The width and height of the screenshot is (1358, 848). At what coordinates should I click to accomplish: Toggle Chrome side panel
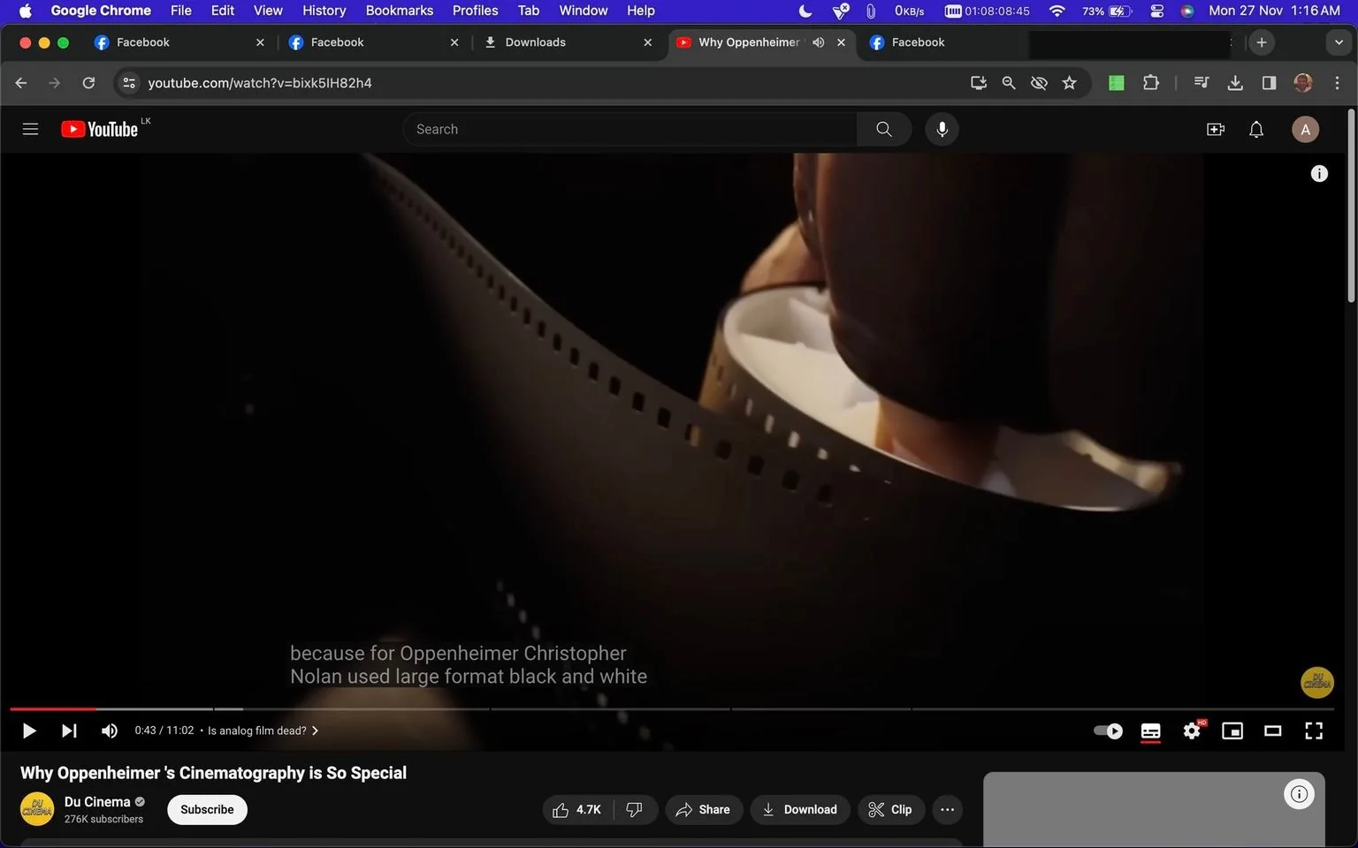(x=1269, y=83)
